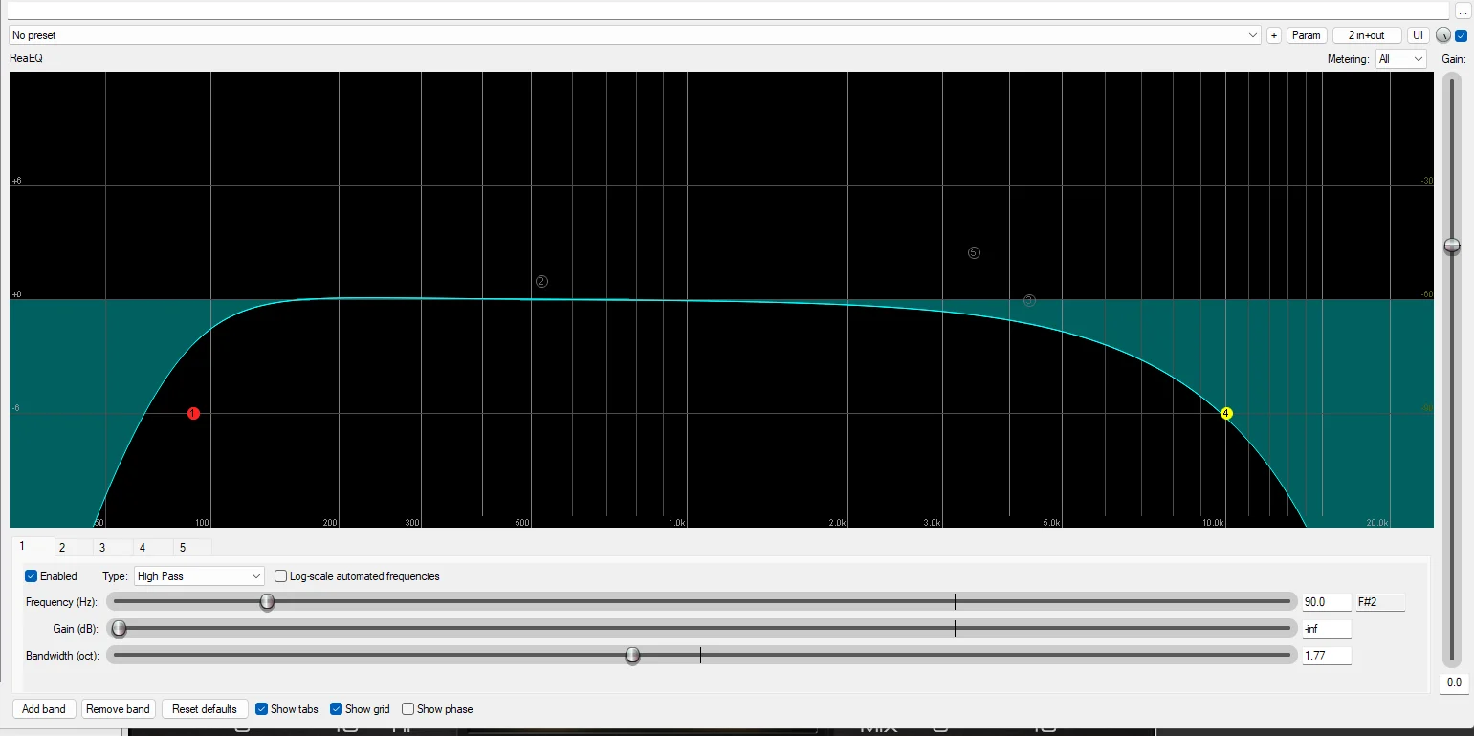Switch to band tab 3
This screenshot has height=736, width=1474.
(x=102, y=548)
